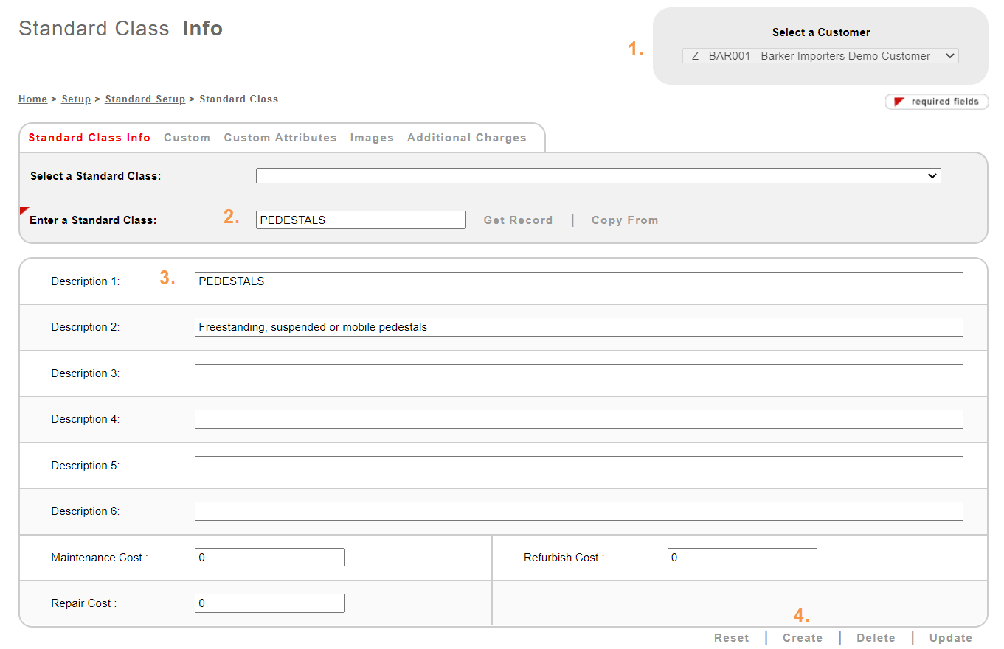This screenshot has width=1004, height=649.
Task: Focus the Enter a Standard Class field
Action: [x=361, y=220]
